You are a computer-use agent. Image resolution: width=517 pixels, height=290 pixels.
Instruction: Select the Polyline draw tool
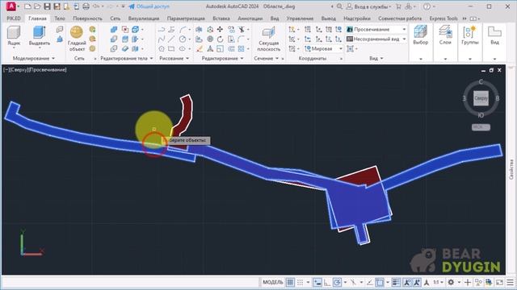162,30
